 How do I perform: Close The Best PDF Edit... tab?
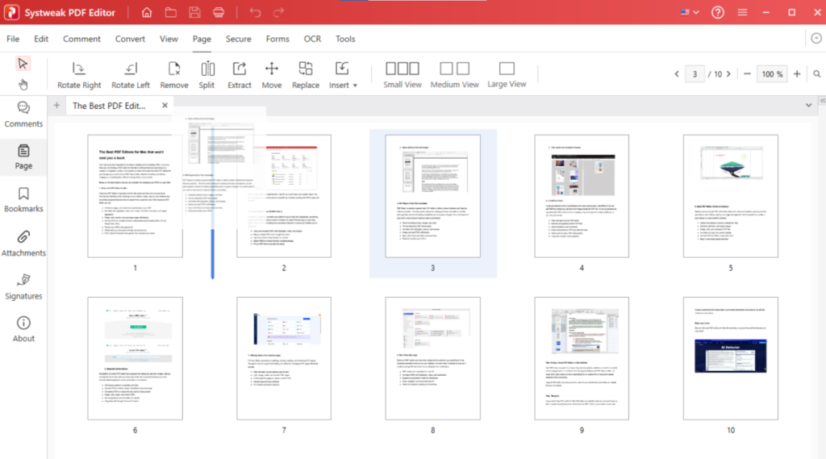(x=165, y=106)
